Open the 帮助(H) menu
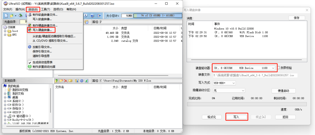 pos(71,9)
